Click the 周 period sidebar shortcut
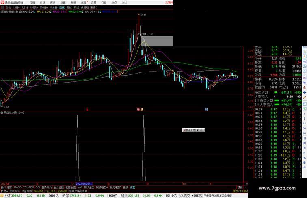This screenshot has width=307, height=198. (305, 143)
